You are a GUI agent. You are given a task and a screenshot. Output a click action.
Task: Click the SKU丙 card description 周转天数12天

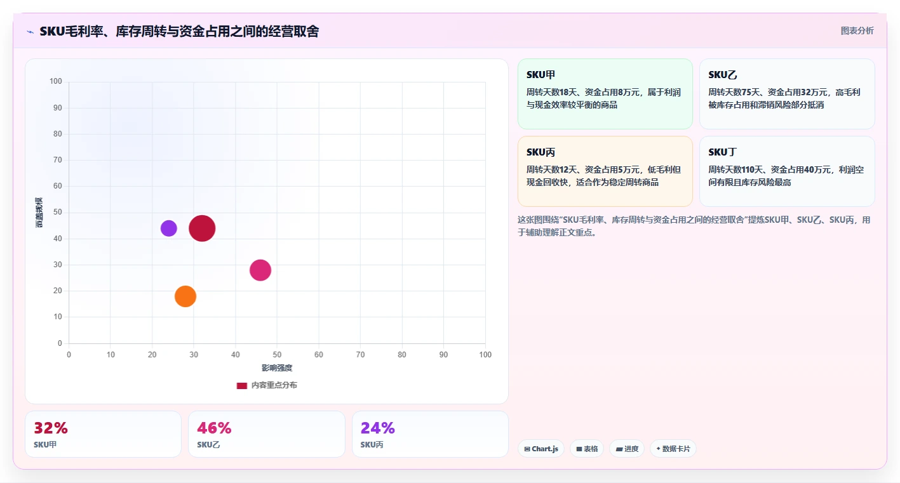tap(603, 176)
